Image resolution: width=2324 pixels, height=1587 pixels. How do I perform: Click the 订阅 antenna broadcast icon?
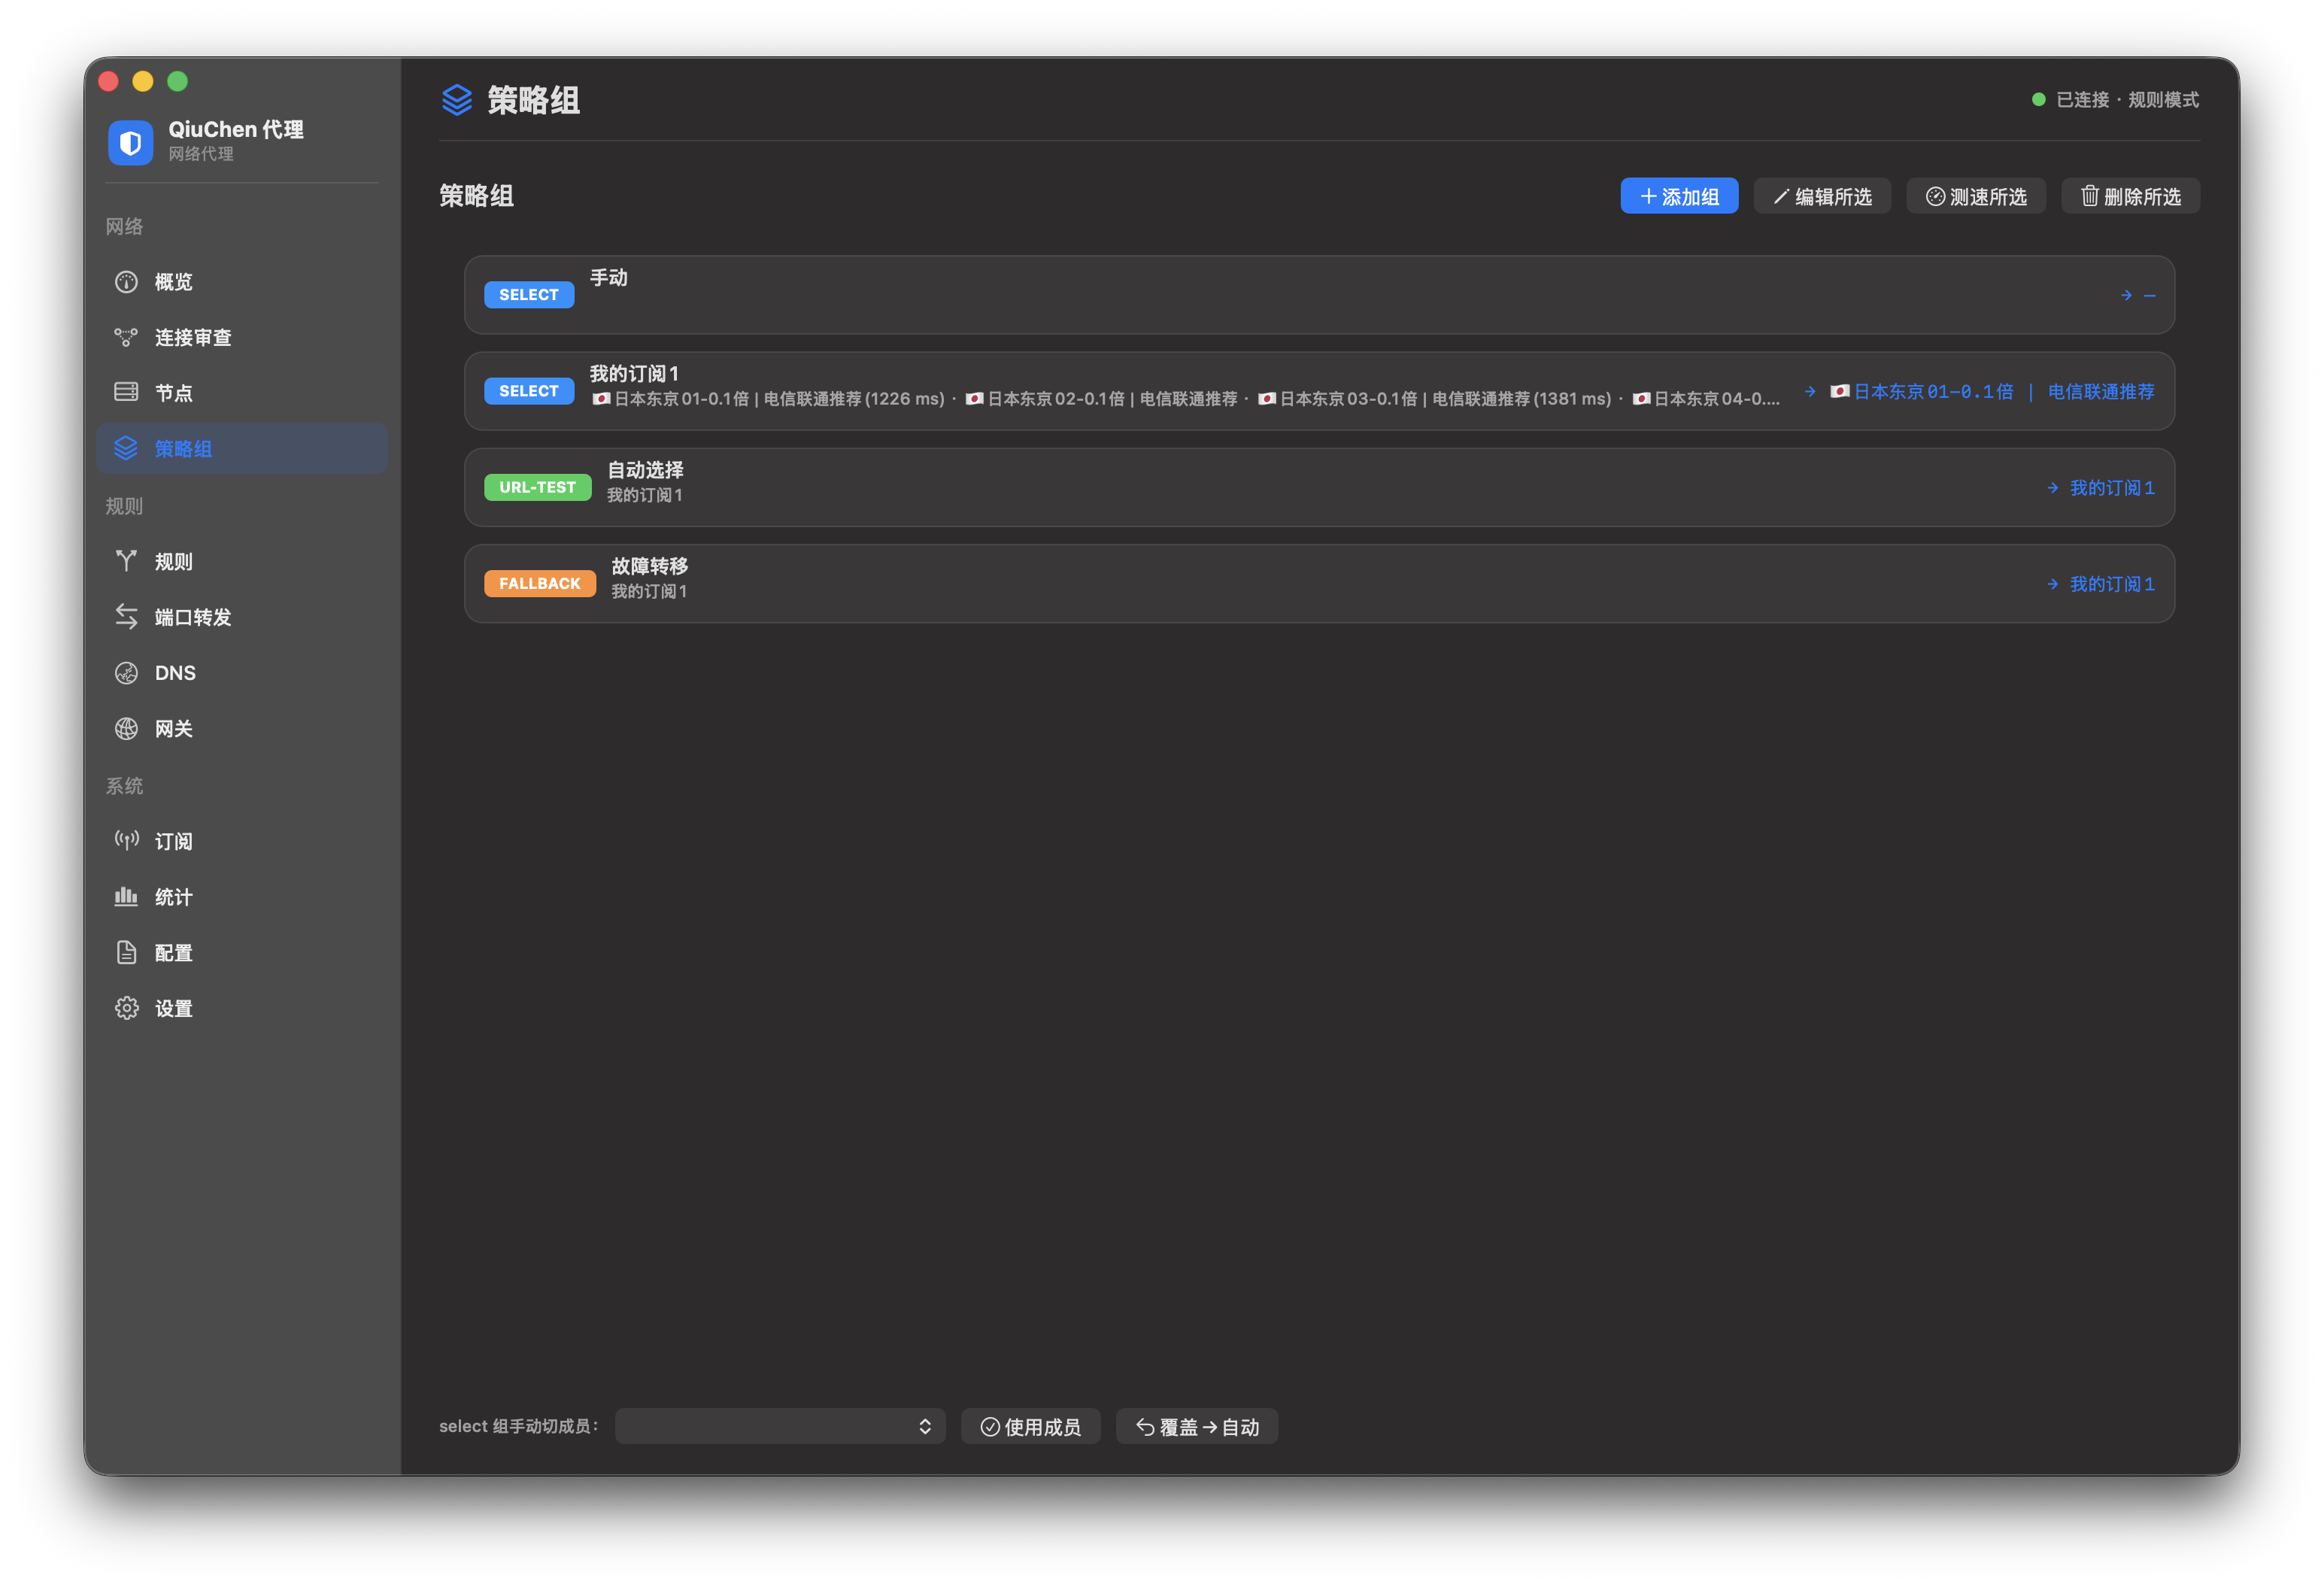(126, 840)
